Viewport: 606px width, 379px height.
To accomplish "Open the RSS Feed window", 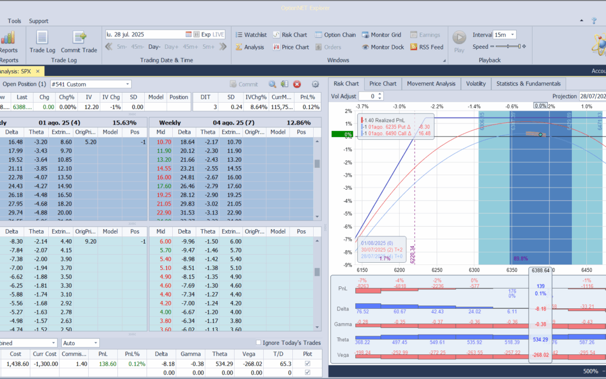I will (x=426, y=47).
